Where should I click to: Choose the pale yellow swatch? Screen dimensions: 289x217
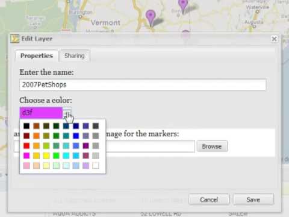click(46, 166)
